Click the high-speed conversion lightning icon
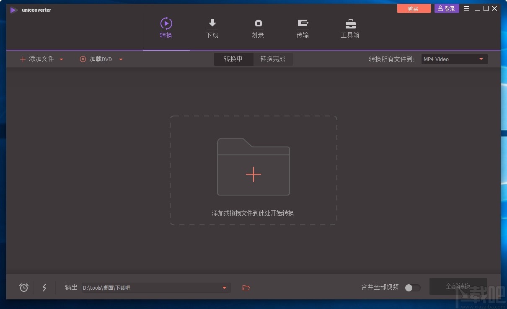 point(44,288)
